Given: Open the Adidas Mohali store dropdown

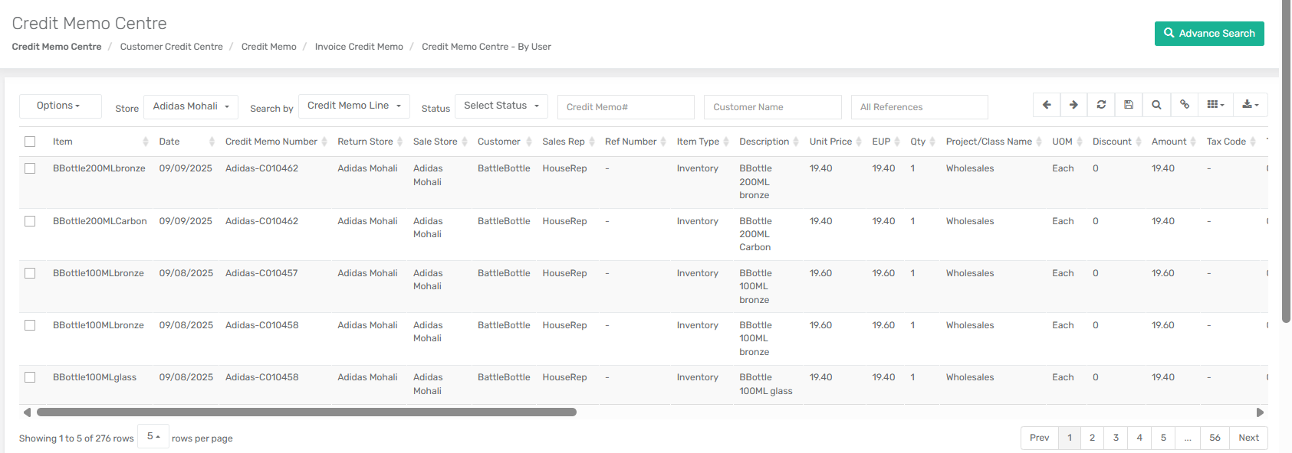Looking at the screenshot, I should (x=191, y=106).
